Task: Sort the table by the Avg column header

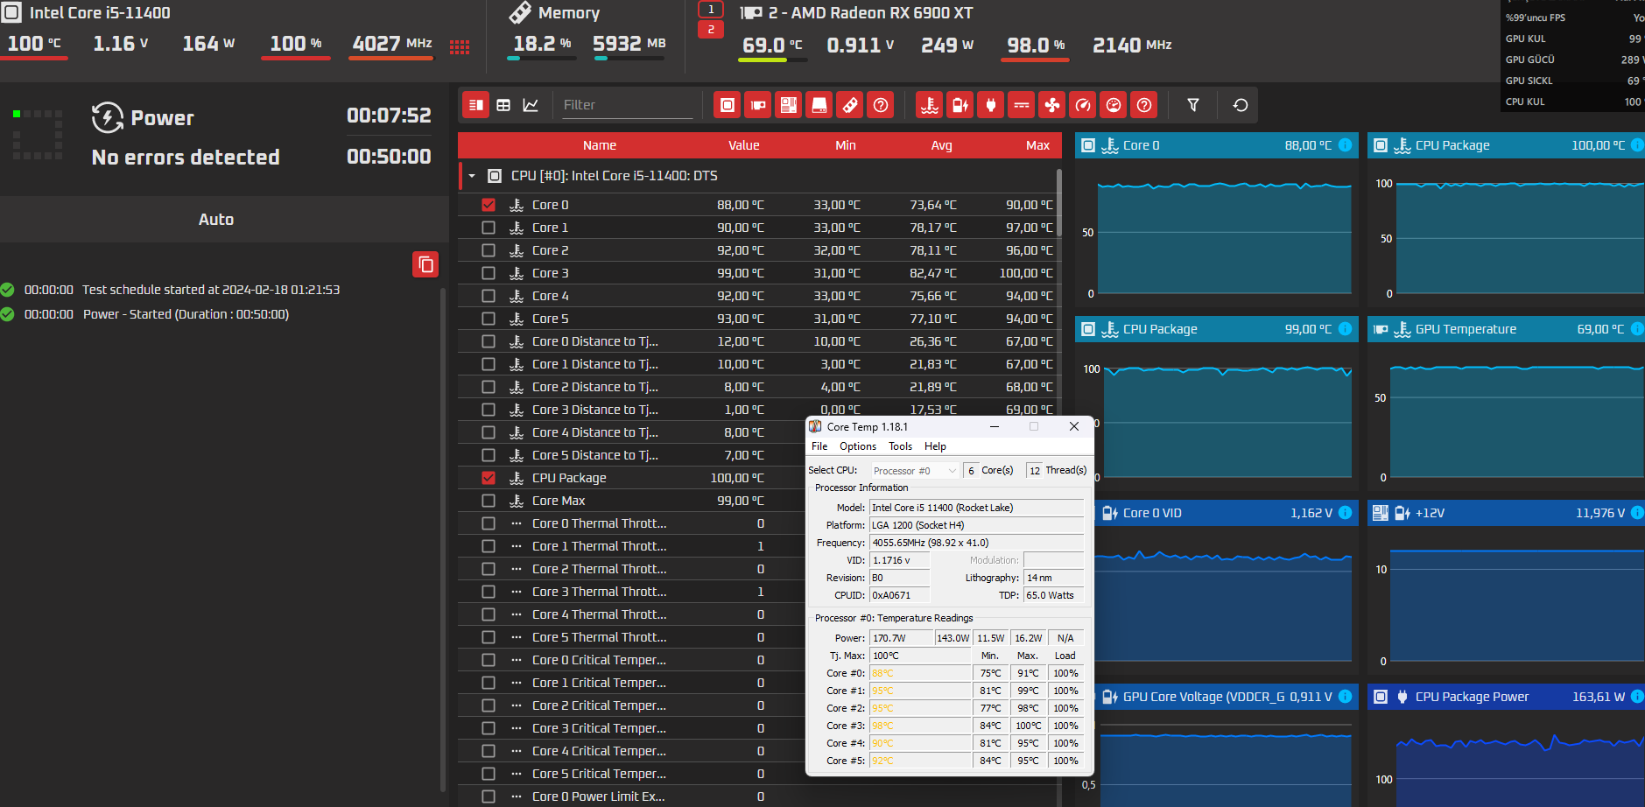Action: pos(941,145)
